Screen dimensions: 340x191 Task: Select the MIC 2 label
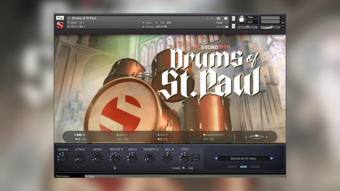coord(123,135)
